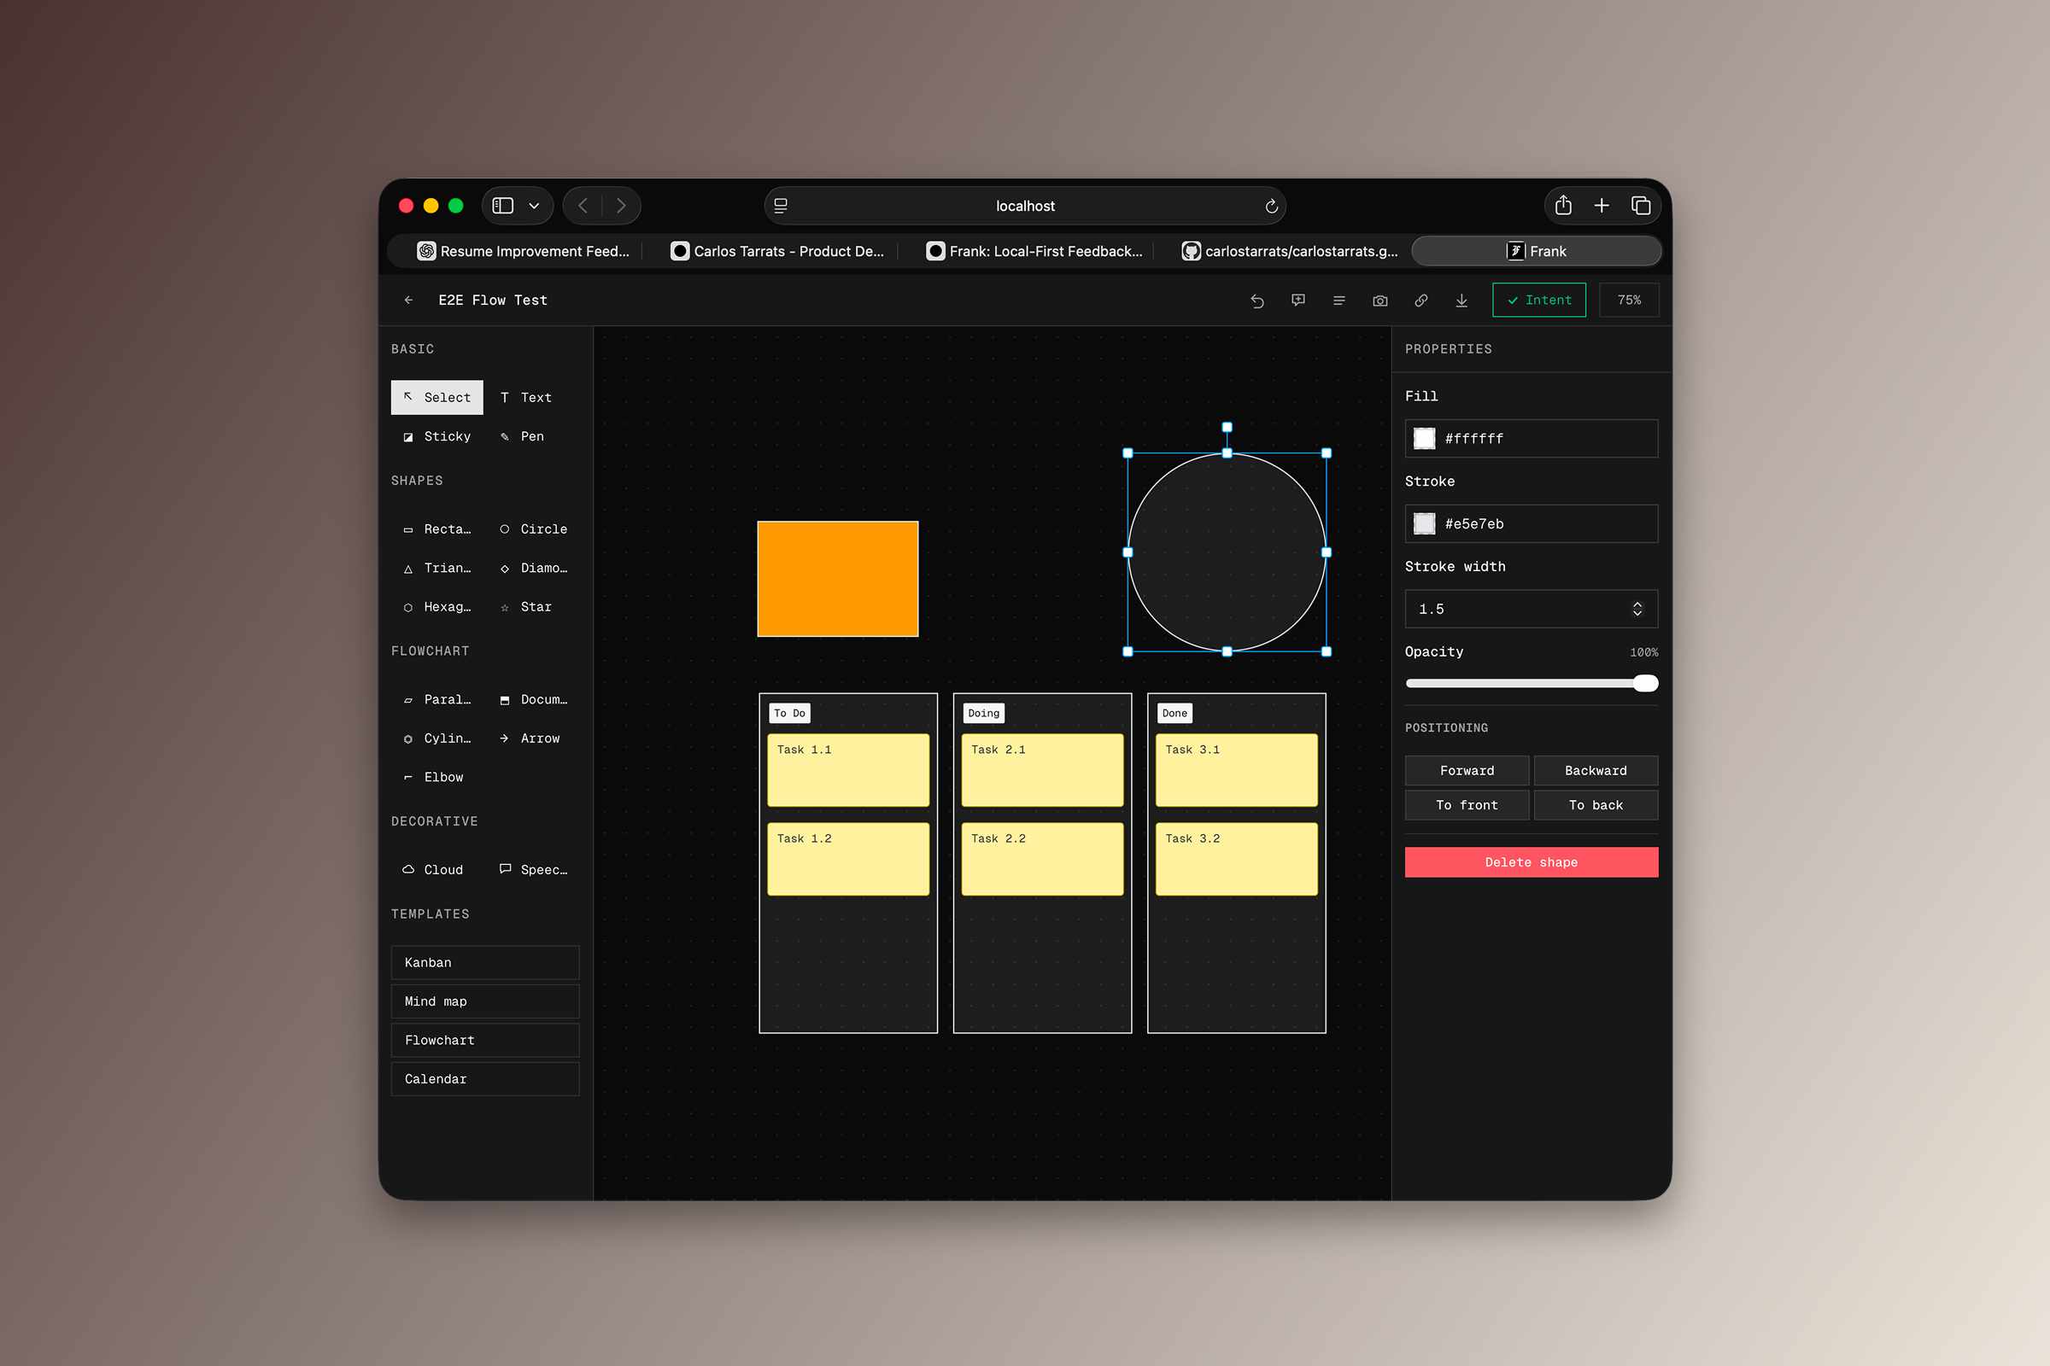This screenshot has height=1366, width=2050.
Task: Open the Fill color swatch
Action: (x=1424, y=438)
